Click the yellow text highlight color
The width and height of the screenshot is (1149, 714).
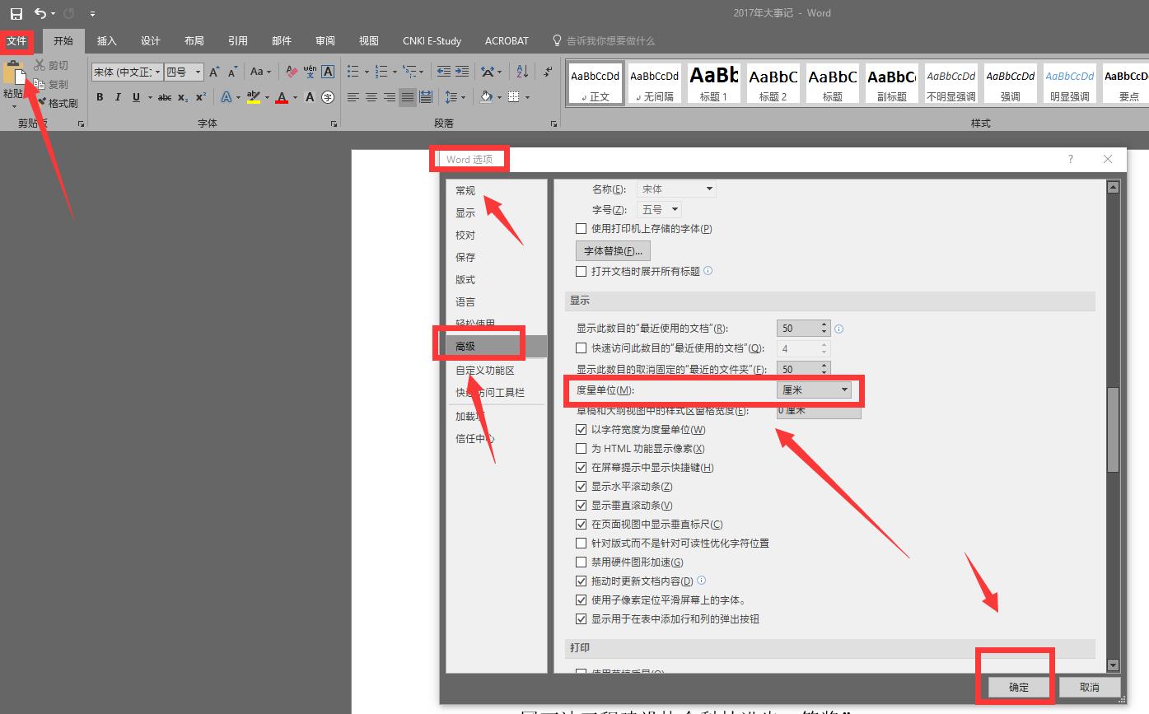point(254,97)
